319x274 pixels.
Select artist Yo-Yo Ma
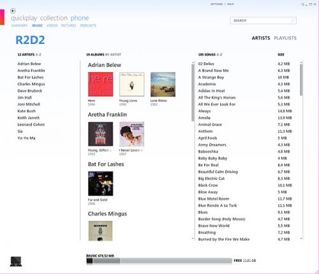[x=26, y=138]
